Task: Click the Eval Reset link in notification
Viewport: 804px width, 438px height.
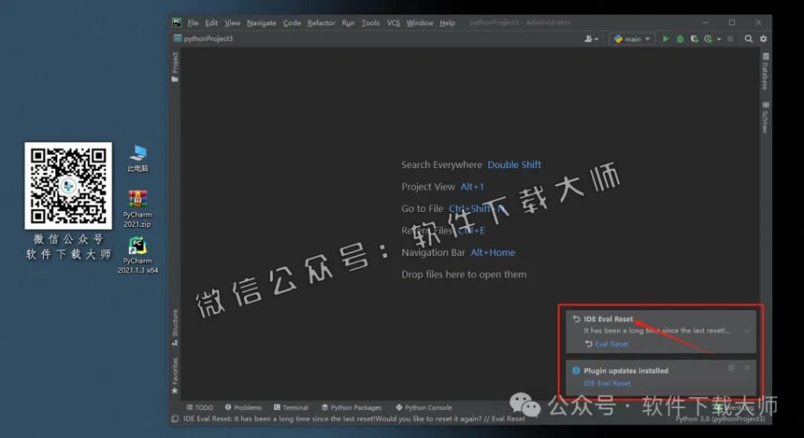Action: pos(611,344)
